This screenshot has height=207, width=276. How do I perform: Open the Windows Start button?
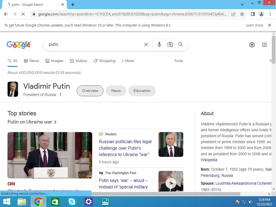[x=7, y=202]
